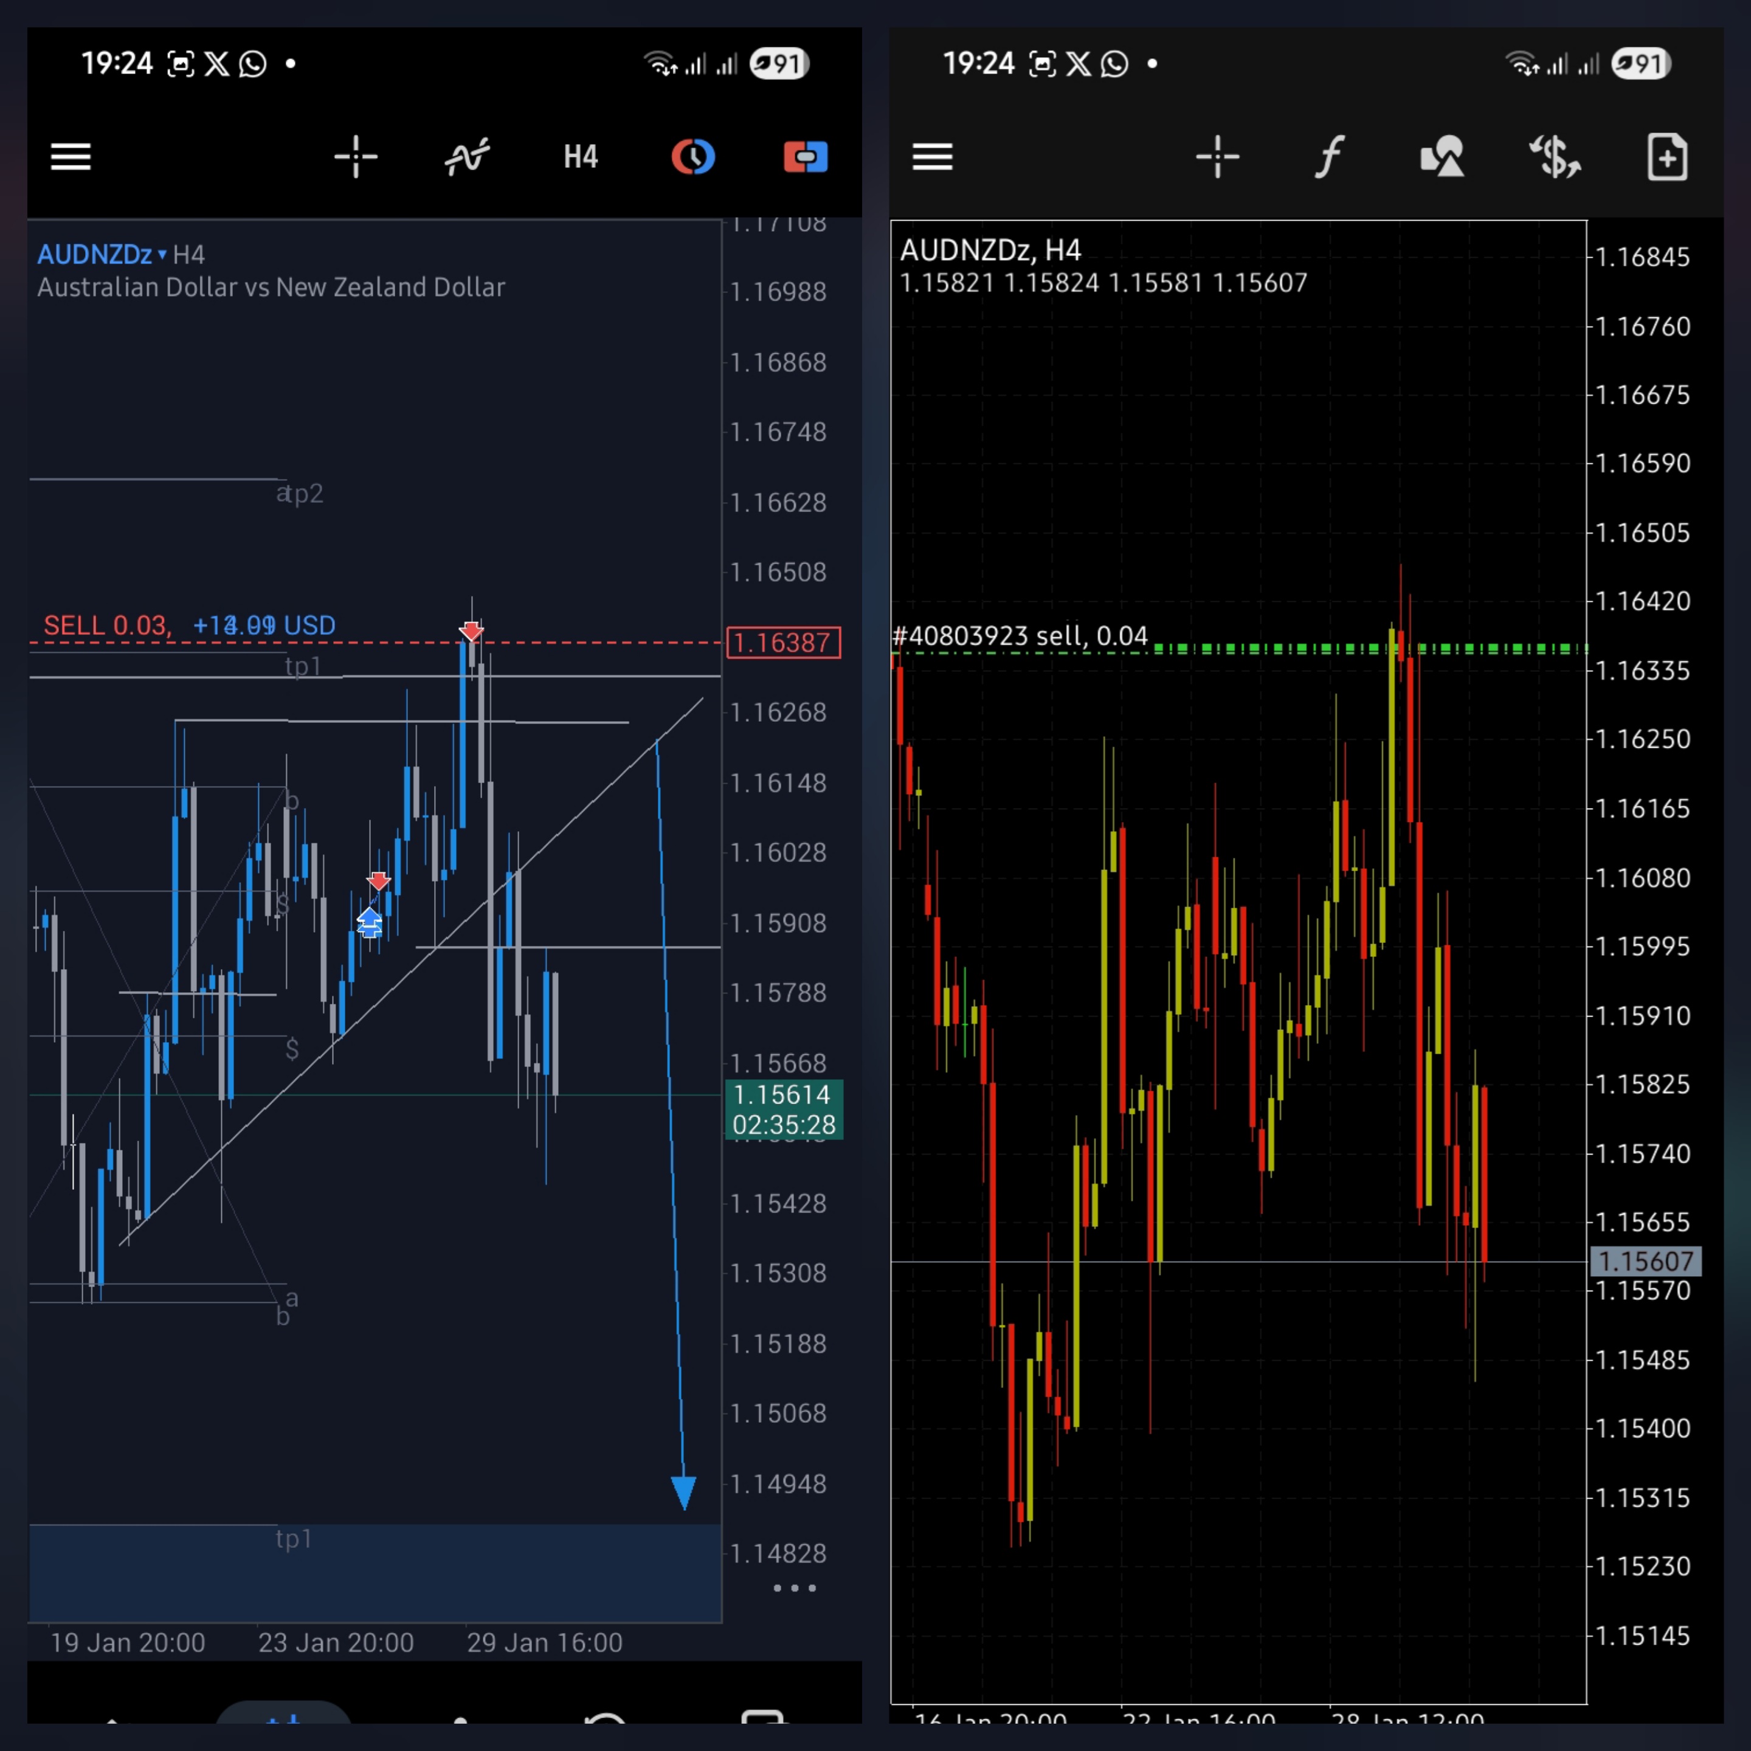1751x1751 pixels.
Task: Tap the red sell arrow at chart top
Action: click(471, 630)
